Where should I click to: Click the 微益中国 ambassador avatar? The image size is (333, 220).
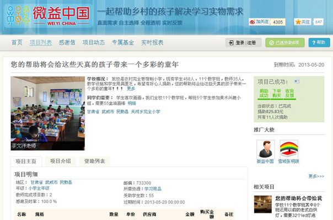point(266,148)
